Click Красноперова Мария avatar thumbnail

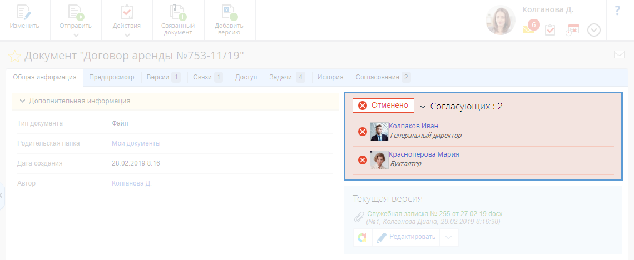[379, 160]
